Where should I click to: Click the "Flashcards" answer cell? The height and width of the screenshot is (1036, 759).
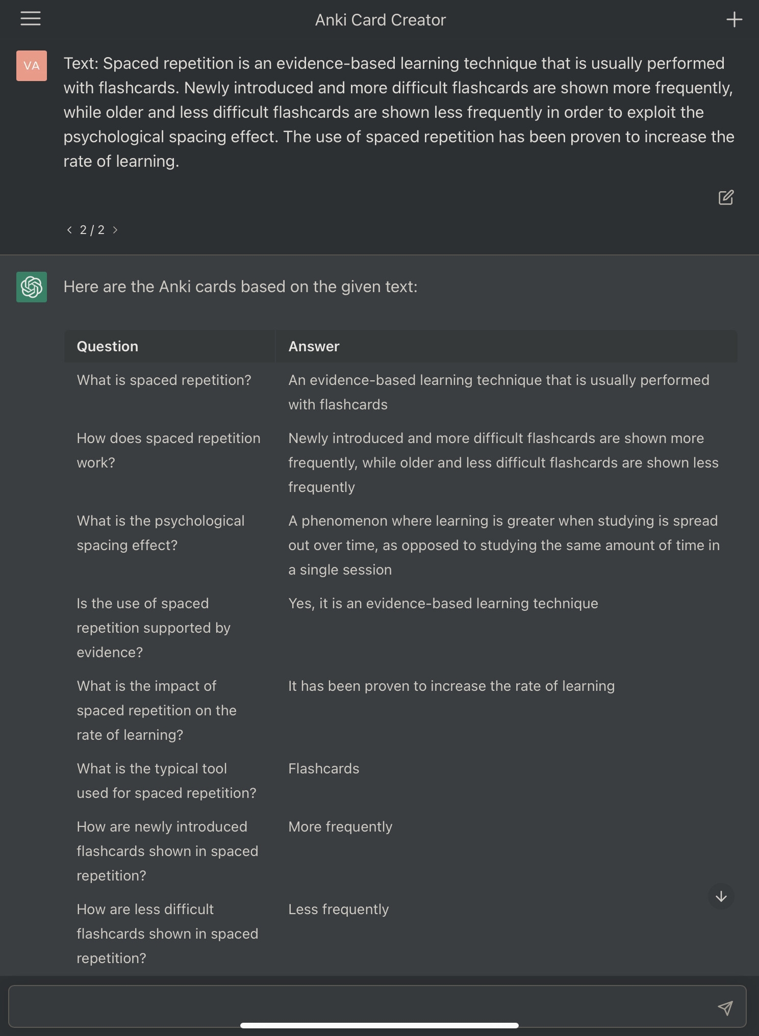tap(323, 769)
